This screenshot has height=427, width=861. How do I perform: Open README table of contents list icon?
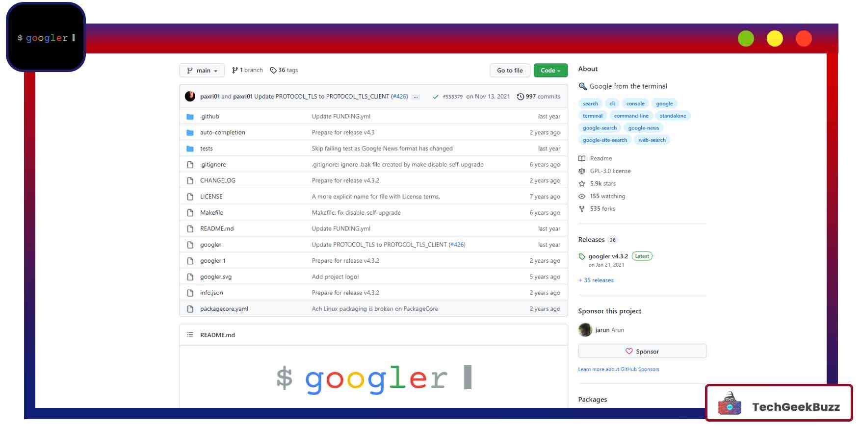click(x=190, y=335)
